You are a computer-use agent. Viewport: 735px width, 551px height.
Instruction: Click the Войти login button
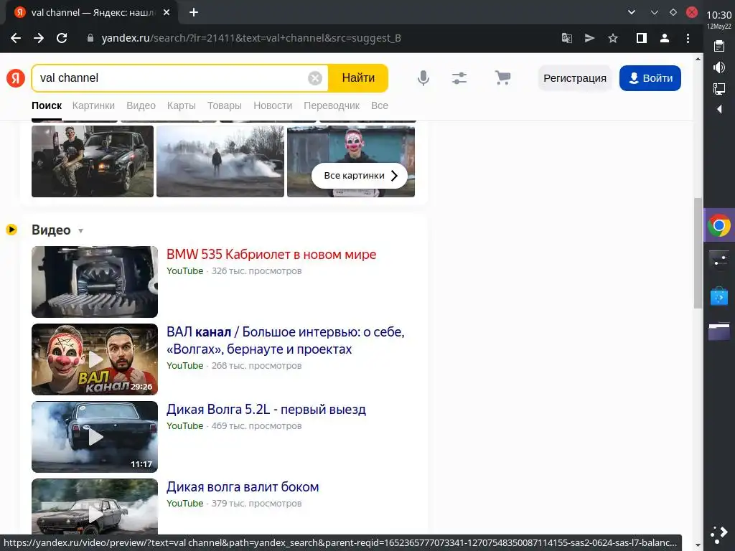pyautogui.click(x=650, y=78)
